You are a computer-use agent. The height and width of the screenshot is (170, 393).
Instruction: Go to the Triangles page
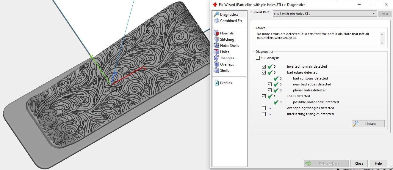pyautogui.click(x=227, y=58)
